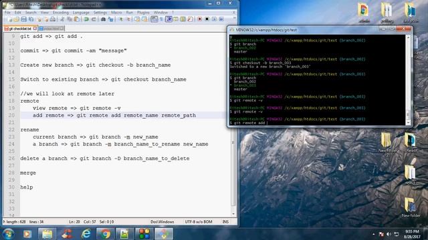Click the New file icon in Notepad++ toolbar
This screenshot has width=428, height=240.
[x=11, y=19]
